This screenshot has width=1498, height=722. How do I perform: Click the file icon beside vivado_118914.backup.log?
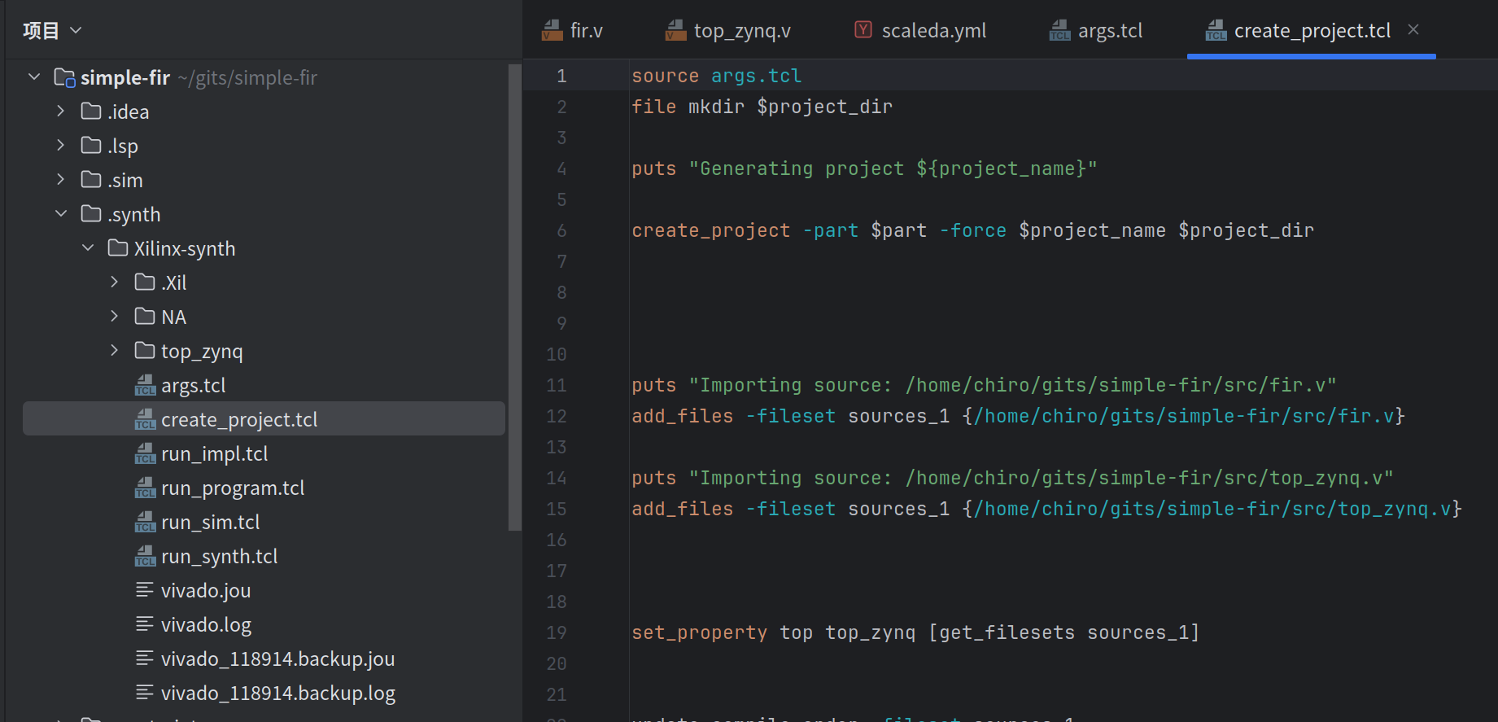(145, 692)
